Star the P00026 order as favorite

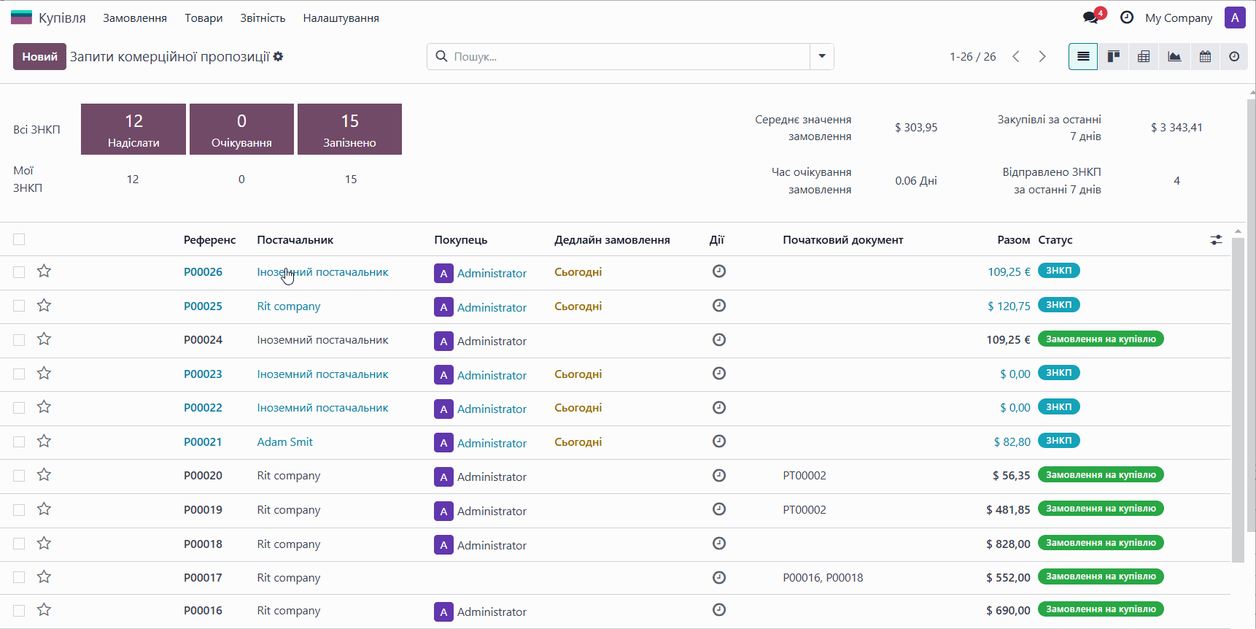point(44,271)
